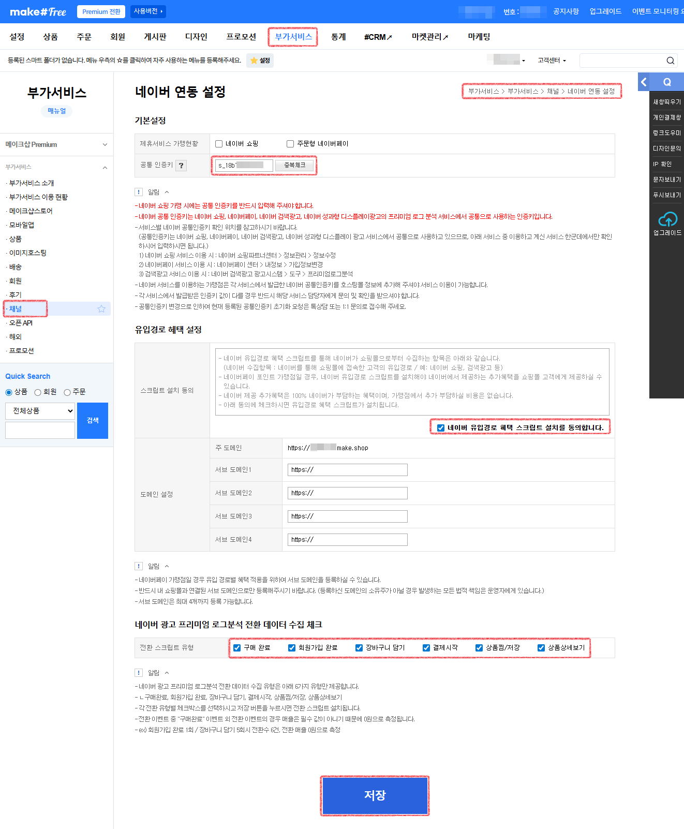Click the first 알림 exclamation icon

tap(139, 192)
